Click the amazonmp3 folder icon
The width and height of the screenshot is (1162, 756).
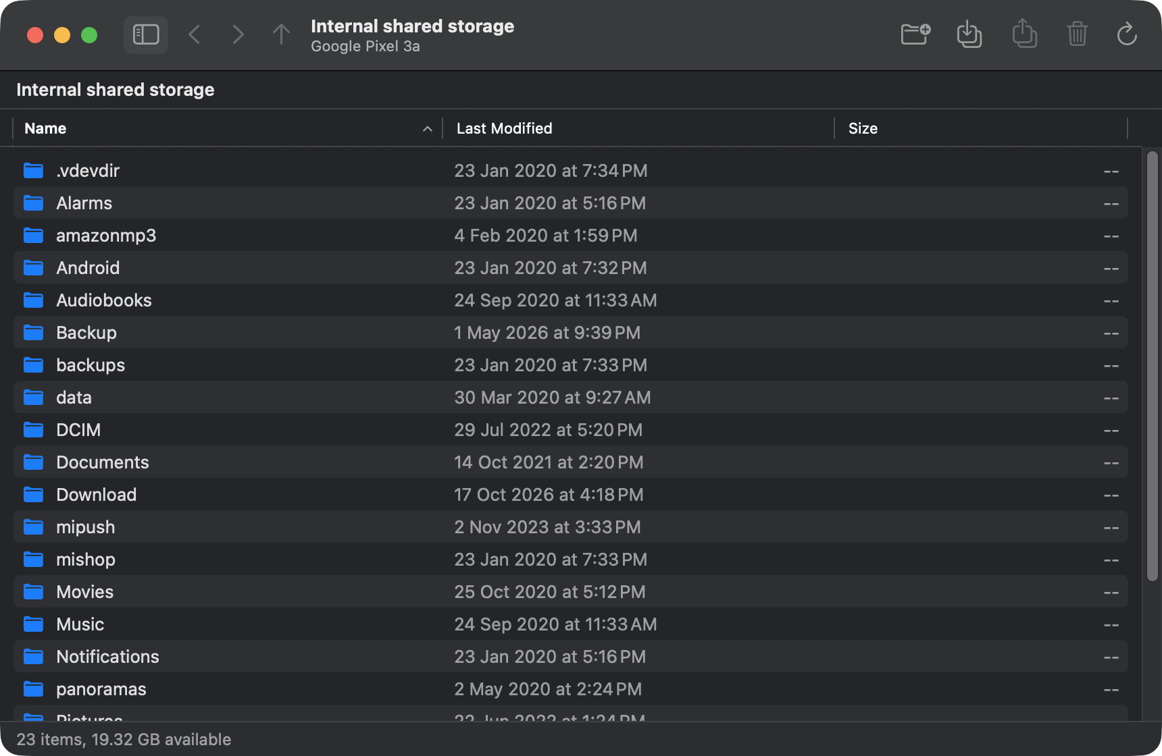(33, 236)
